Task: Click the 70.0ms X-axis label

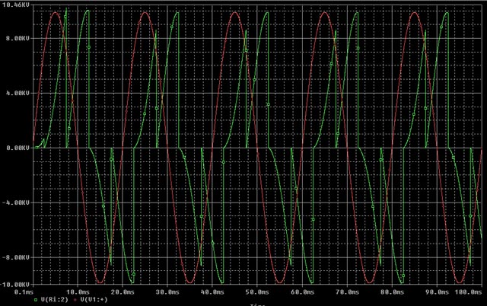Action: click(348, 292)
